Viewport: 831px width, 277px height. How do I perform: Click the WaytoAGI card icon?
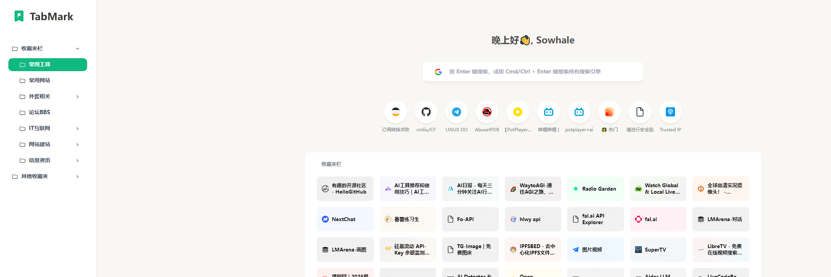pos(513,189)
